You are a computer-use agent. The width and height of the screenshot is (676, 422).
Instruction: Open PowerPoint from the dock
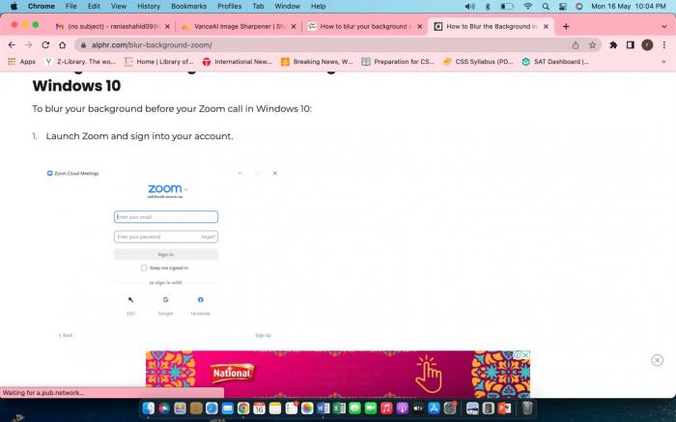(504, 408)
